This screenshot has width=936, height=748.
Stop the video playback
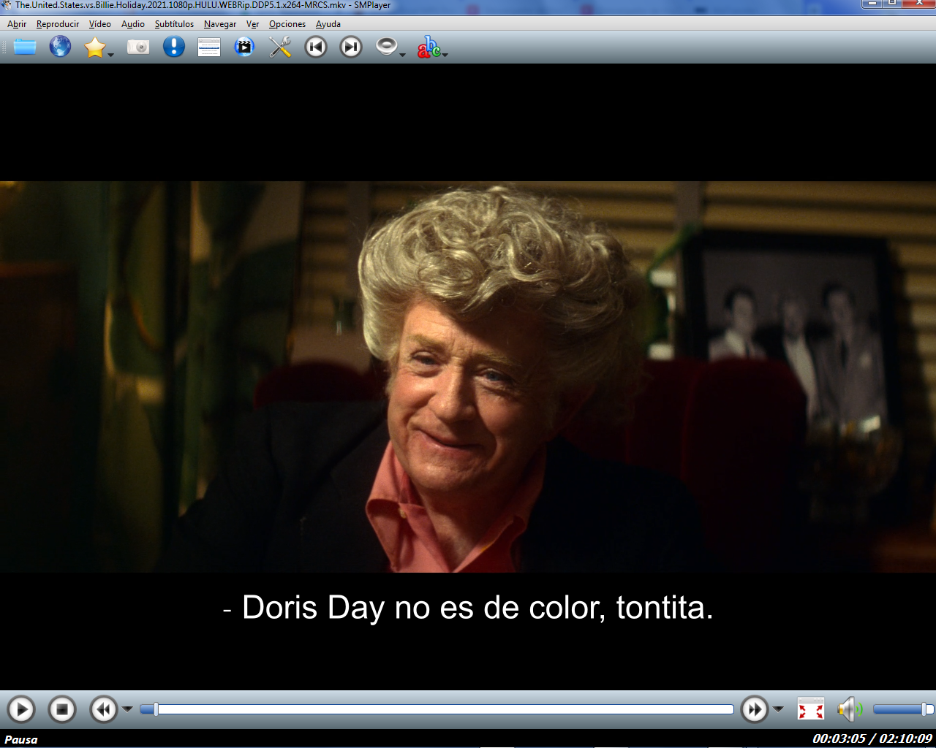pyautogui.click(x=62, y=709)
